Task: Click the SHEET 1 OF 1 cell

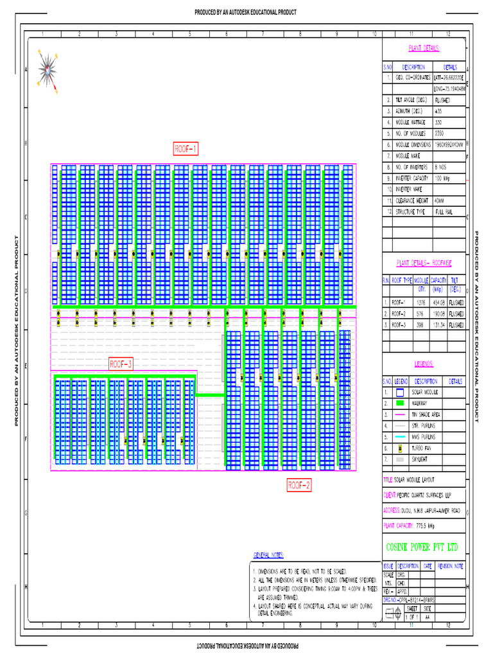Action: 413,612
